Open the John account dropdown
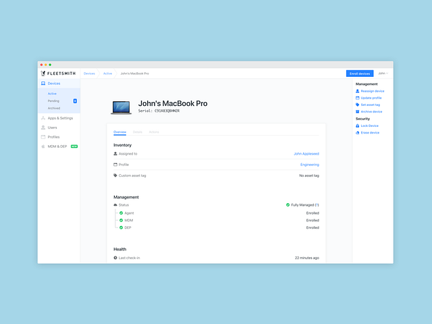 [x=383, y=74]
